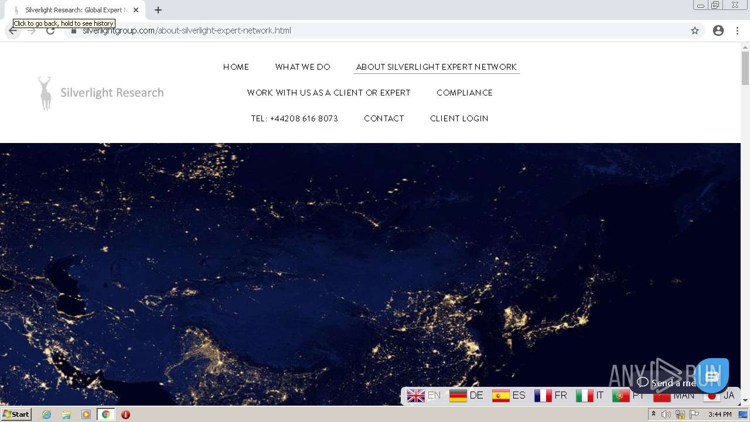This screenshot has width=750, height=422.
Task: Click the scrollbar up arrow
Action: click(745, 46)
